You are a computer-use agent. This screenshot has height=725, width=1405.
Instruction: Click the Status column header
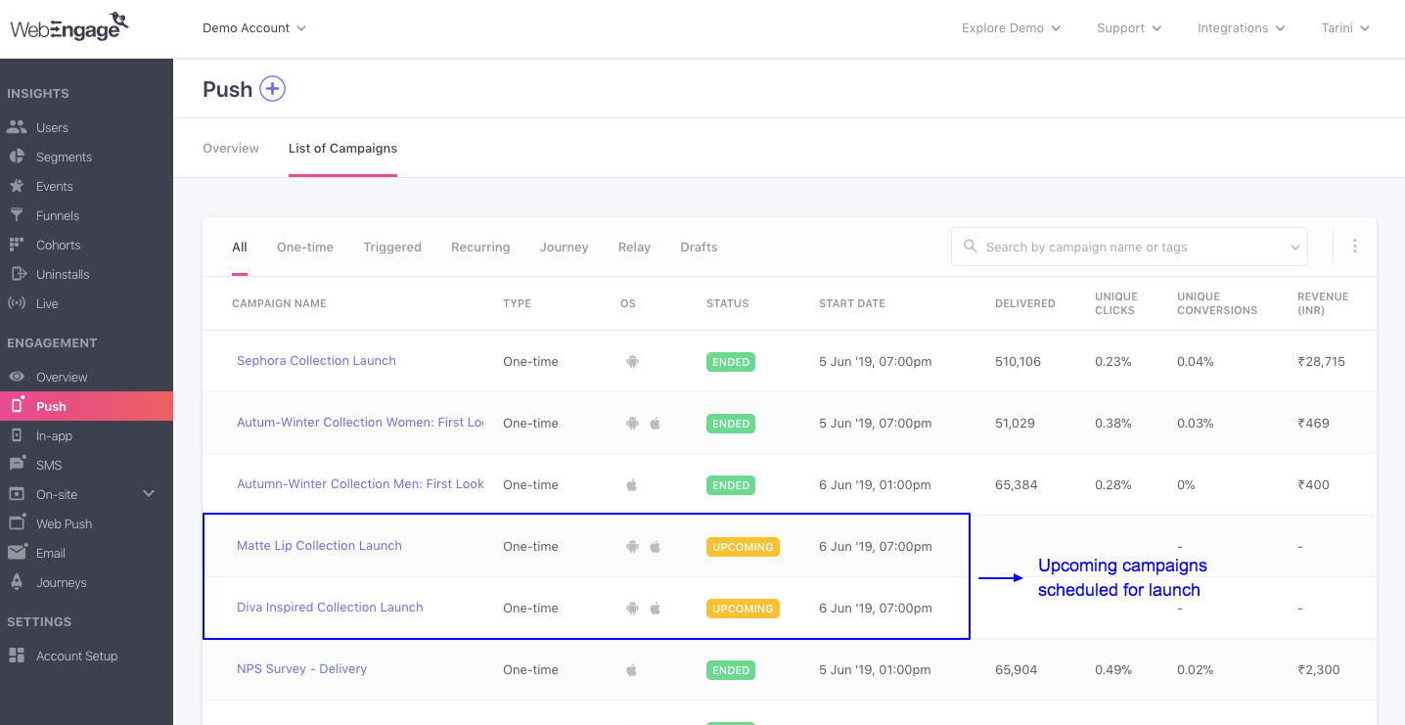(x=727, y=303)
